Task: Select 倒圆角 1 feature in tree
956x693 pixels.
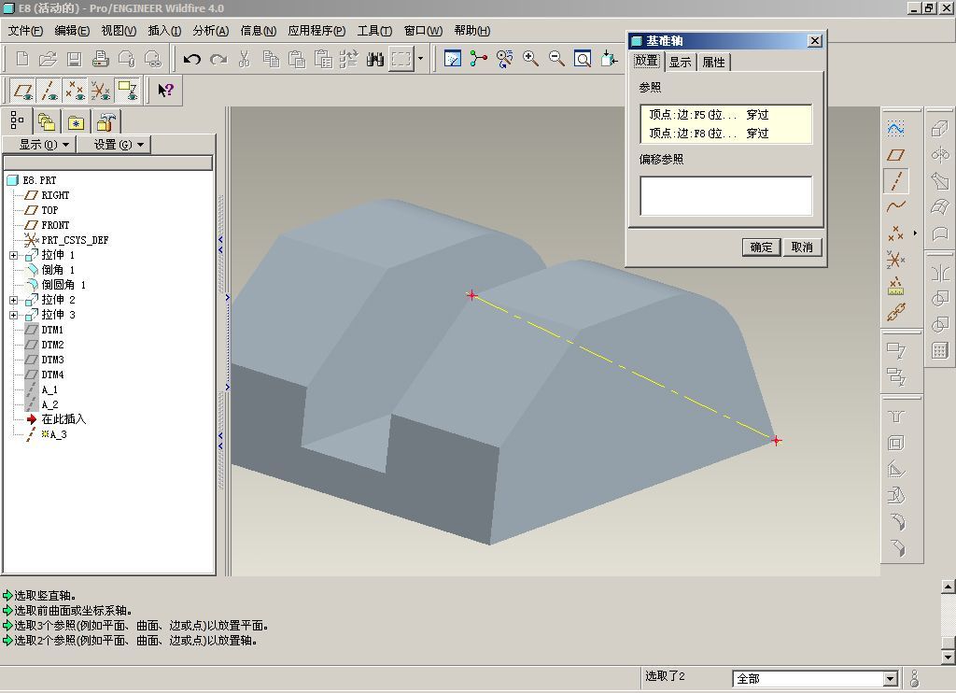Action: [63, 285]
